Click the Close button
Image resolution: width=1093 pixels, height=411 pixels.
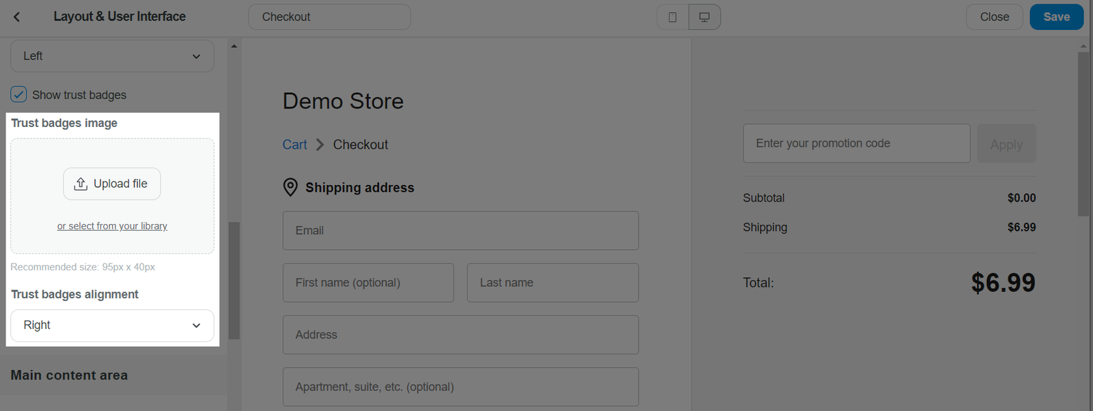tap(994, 17)
